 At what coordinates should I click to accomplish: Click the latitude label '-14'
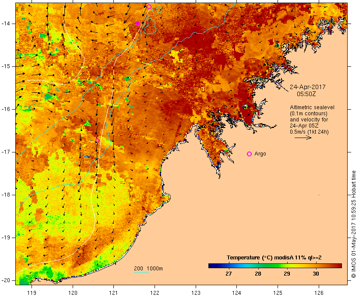click(6, 24)
